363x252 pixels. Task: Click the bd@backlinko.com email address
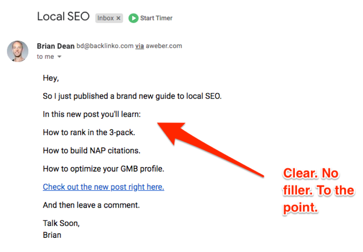[x=105, y=46]
